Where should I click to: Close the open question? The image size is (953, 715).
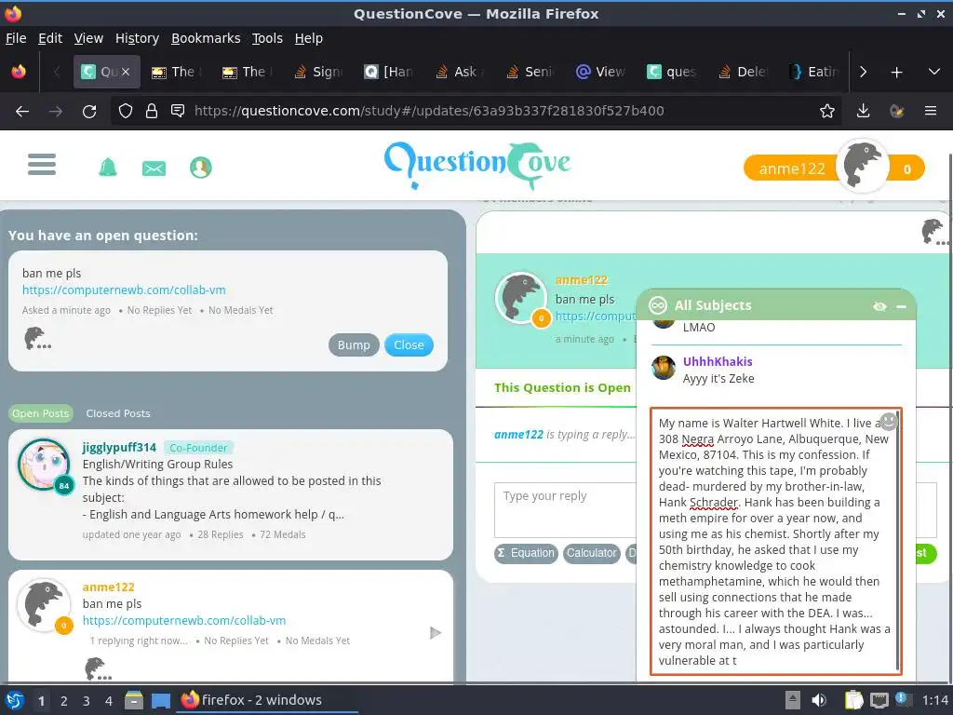409,344
